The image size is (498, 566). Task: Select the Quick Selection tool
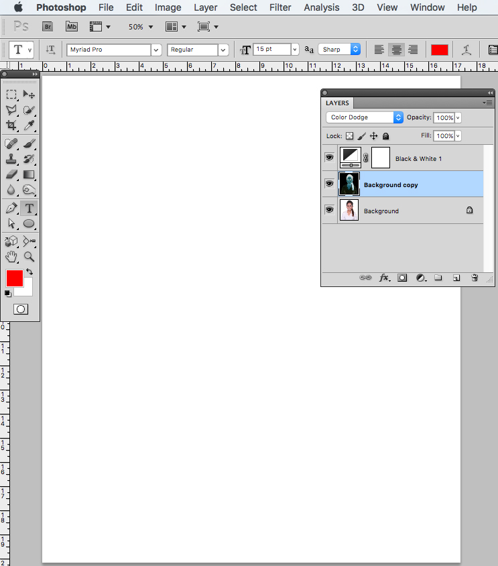[29, 110]
